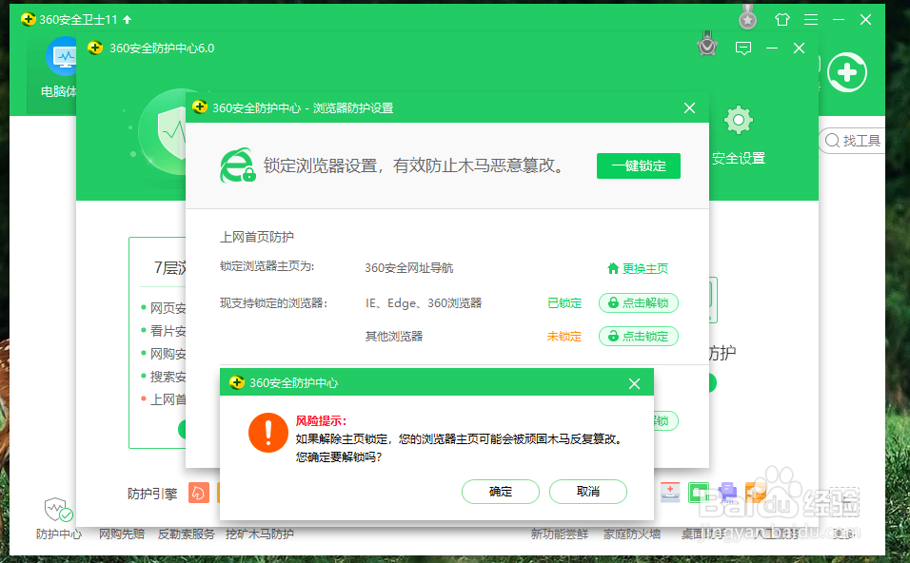Click the circled plus icon in 360安全卫士
The image size is (910, 563).
847,72
